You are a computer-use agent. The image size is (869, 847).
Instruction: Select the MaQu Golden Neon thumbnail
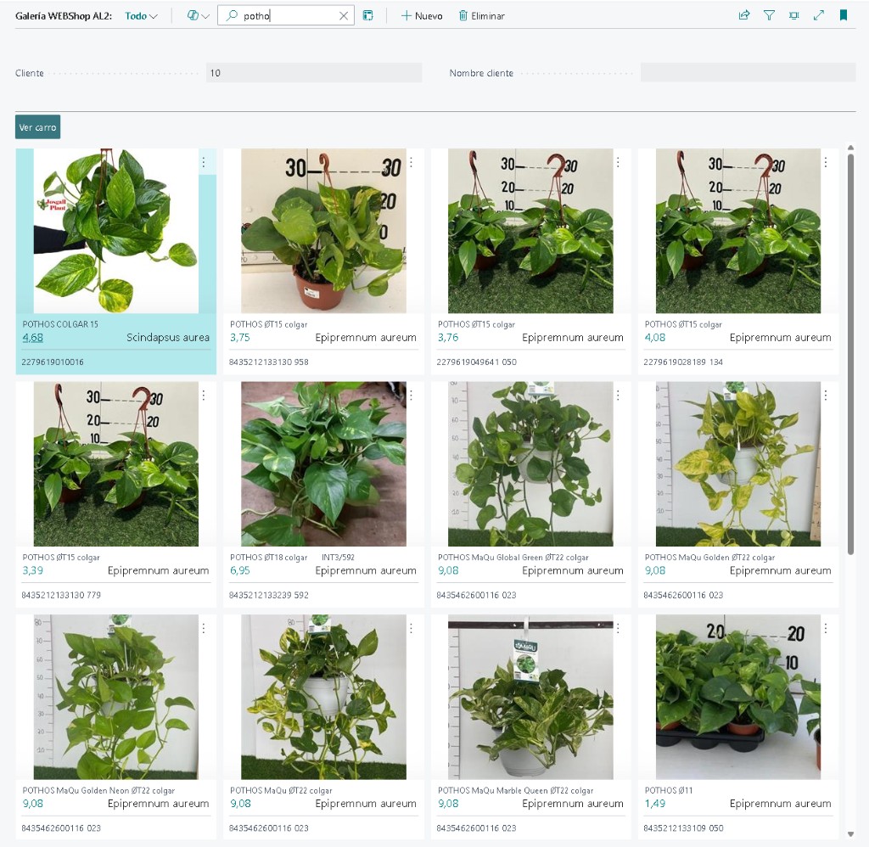(115, 697)
